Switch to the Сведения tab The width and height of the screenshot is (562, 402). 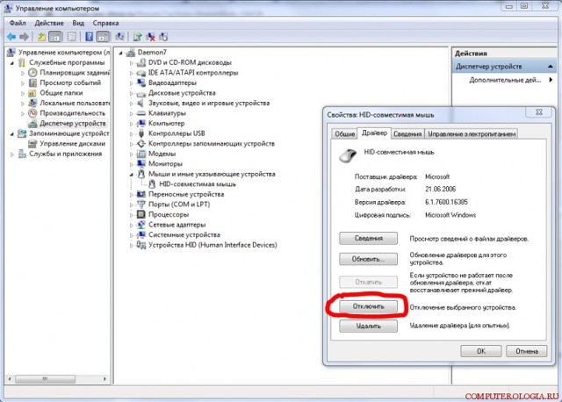tap(407, 133)
